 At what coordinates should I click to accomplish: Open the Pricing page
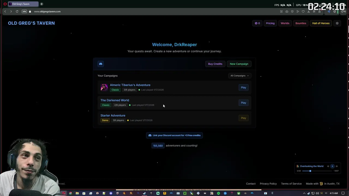[x=270, y=23]
